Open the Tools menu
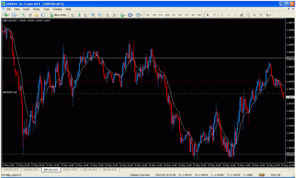The width and height of the screenshot is (296, 178). [x=46, y=9]
